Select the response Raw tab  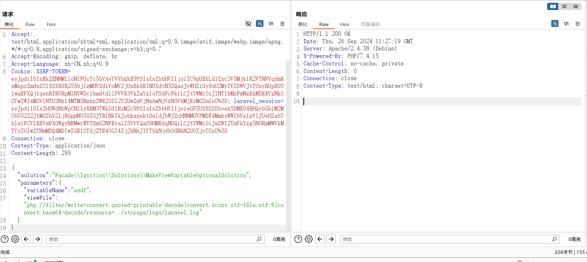pyautogui.click(x=324, y=24)
